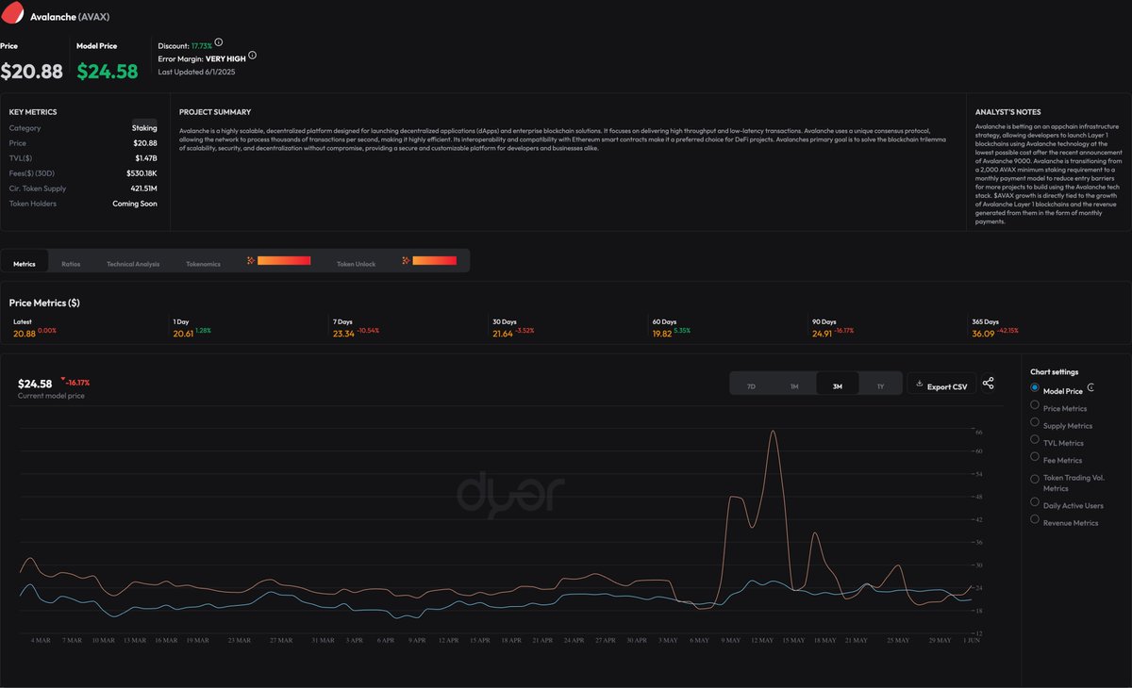Click the info icon beside Model Price radio
The image size is (1132, 688).
pos(1091,387)
